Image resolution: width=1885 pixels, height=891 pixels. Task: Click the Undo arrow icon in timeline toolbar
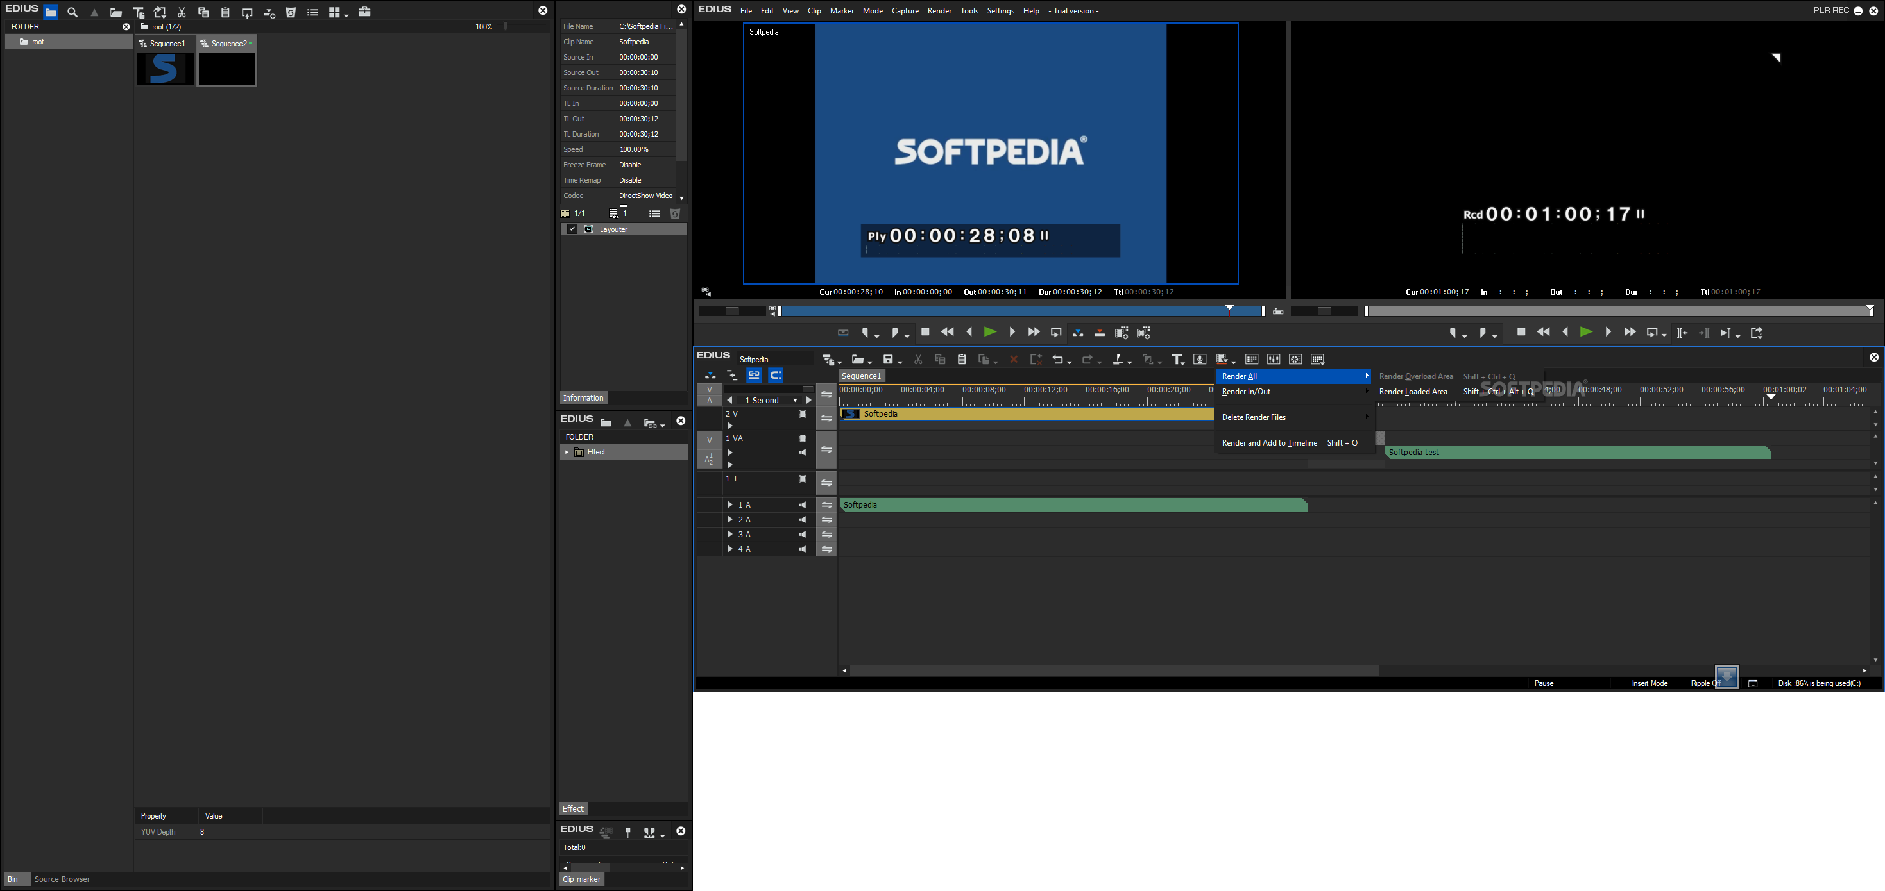coord(1057,360)
